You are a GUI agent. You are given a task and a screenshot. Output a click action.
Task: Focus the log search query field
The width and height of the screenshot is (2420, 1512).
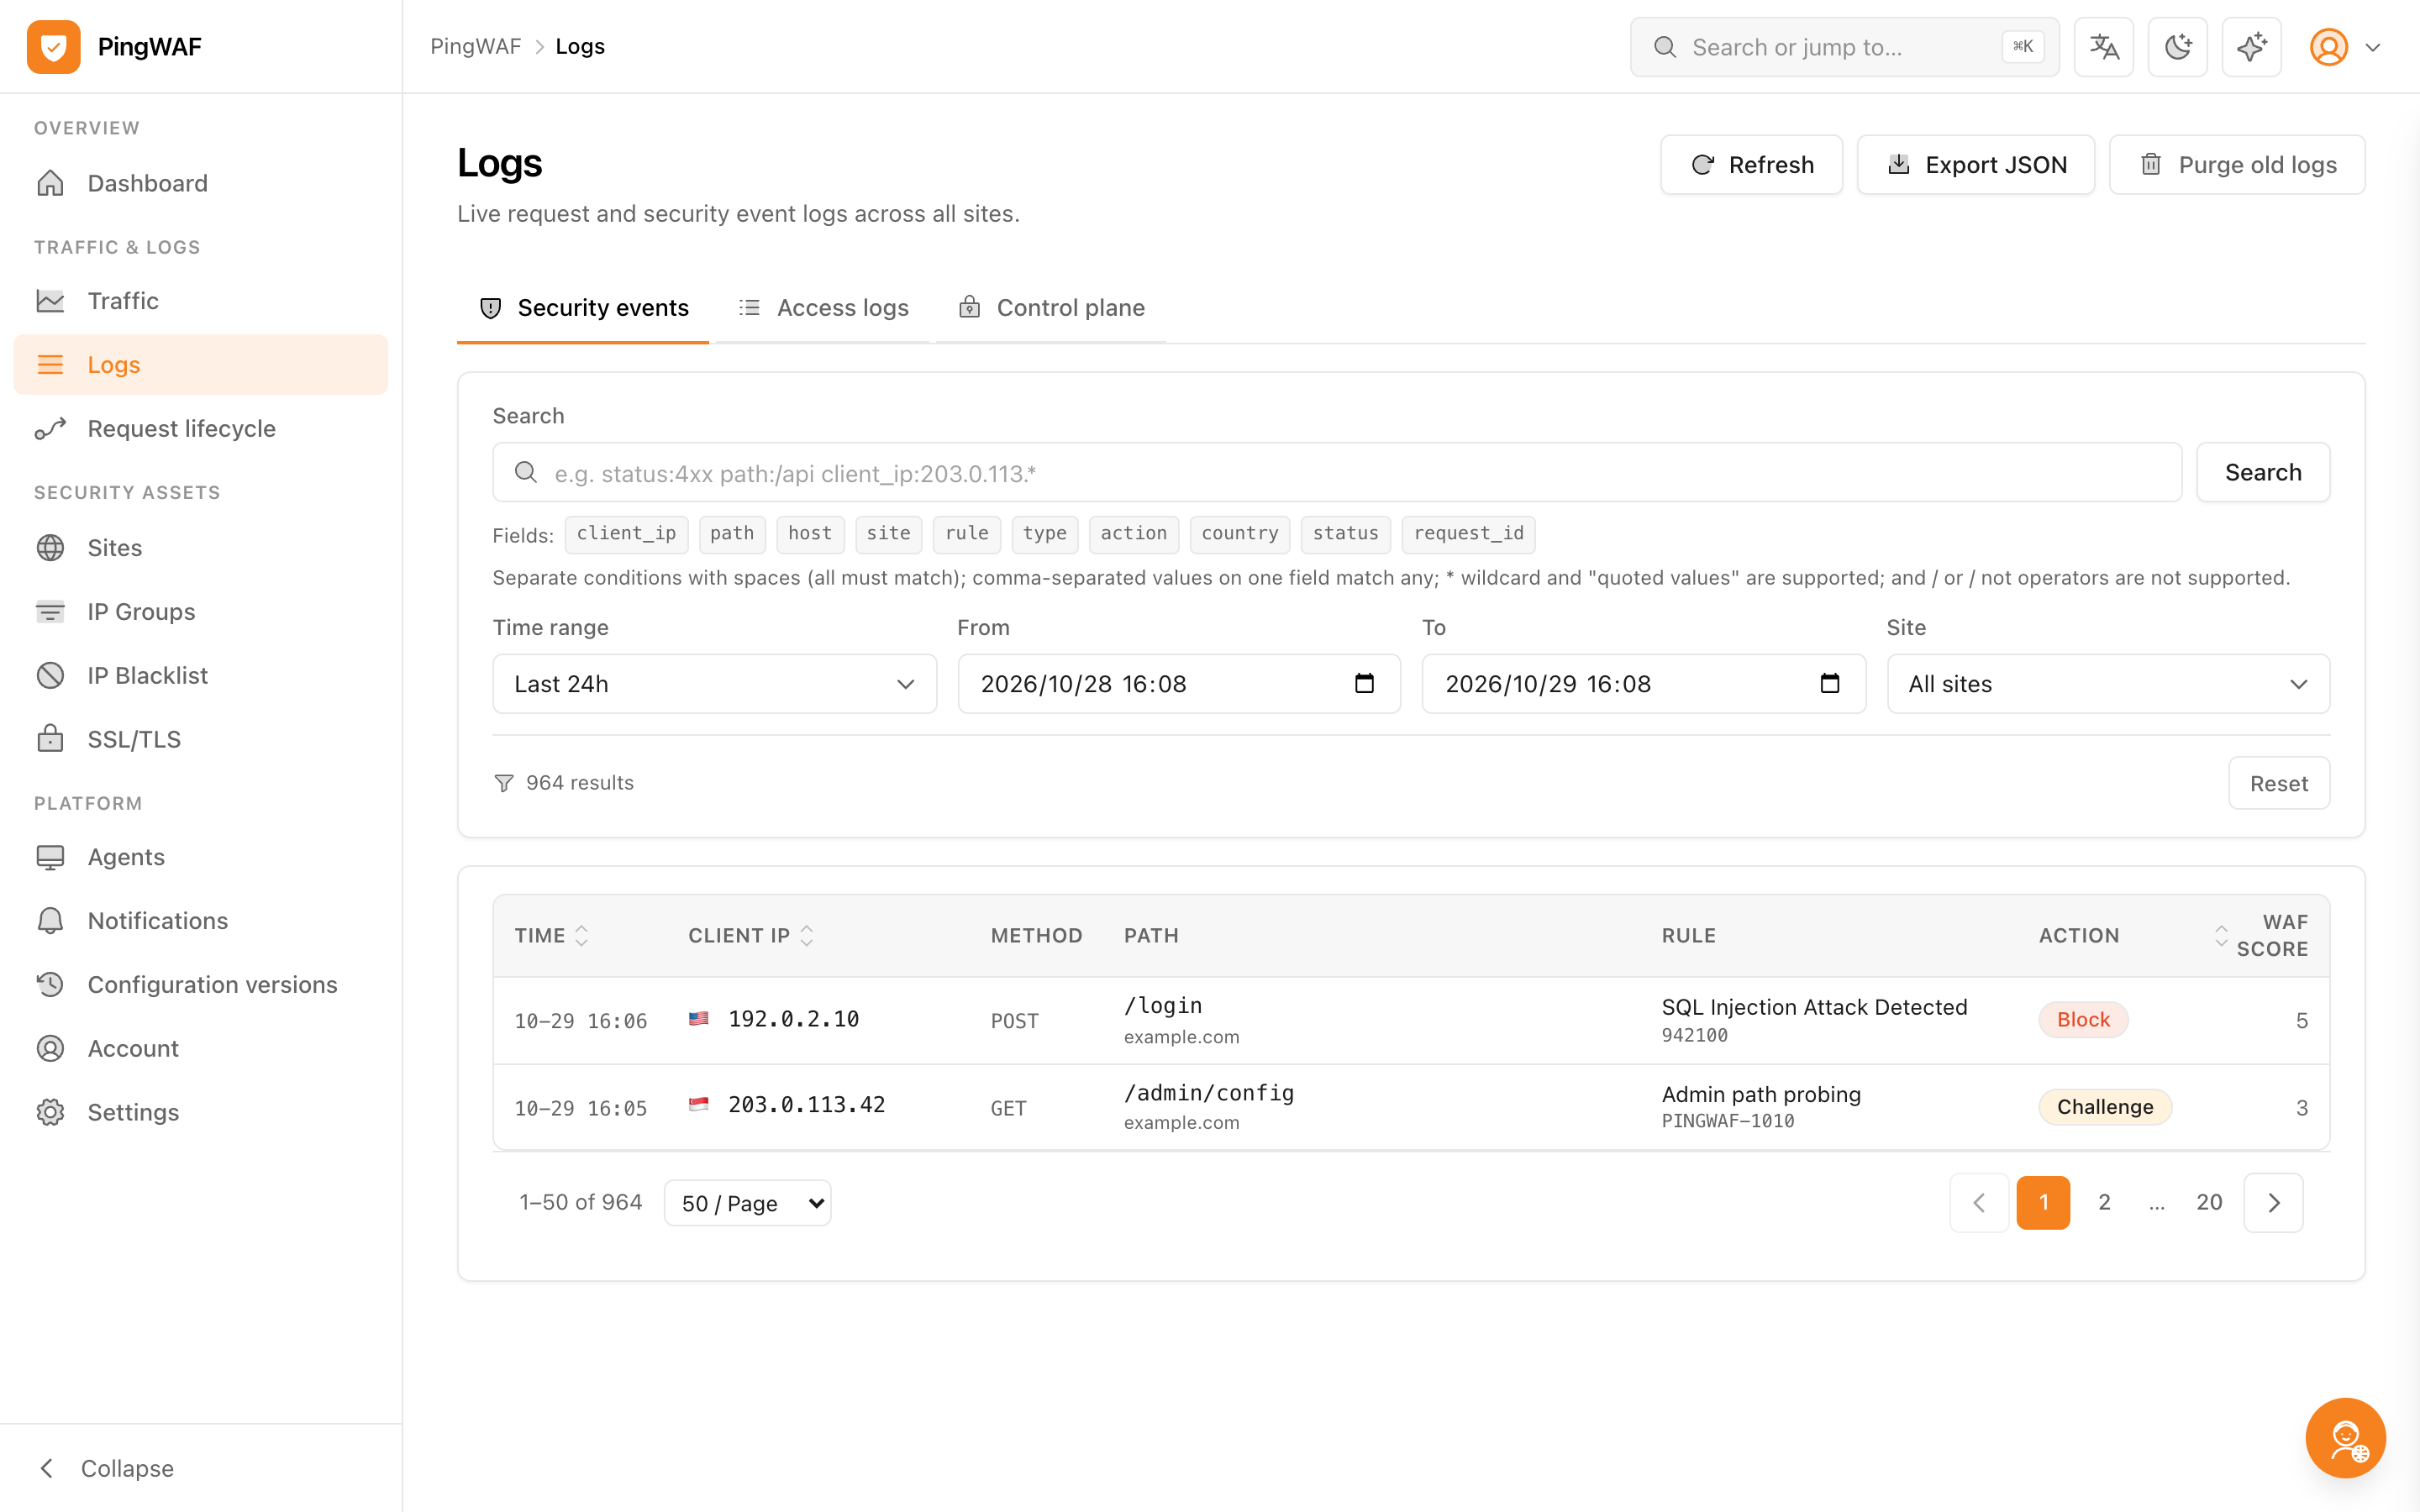pyautogui.click(x=1337, y=472)
